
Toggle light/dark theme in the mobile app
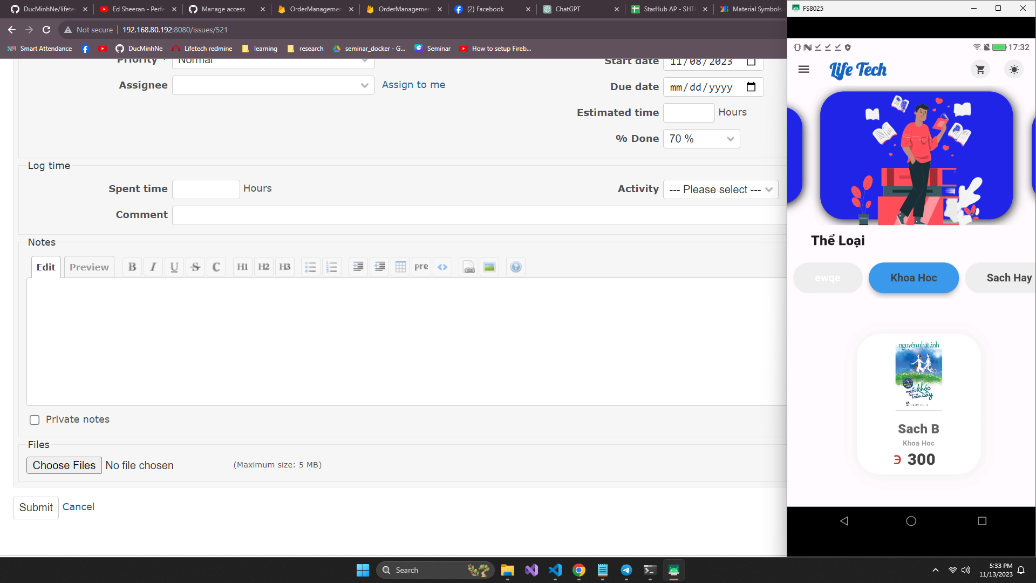(x=1014, y=70)
